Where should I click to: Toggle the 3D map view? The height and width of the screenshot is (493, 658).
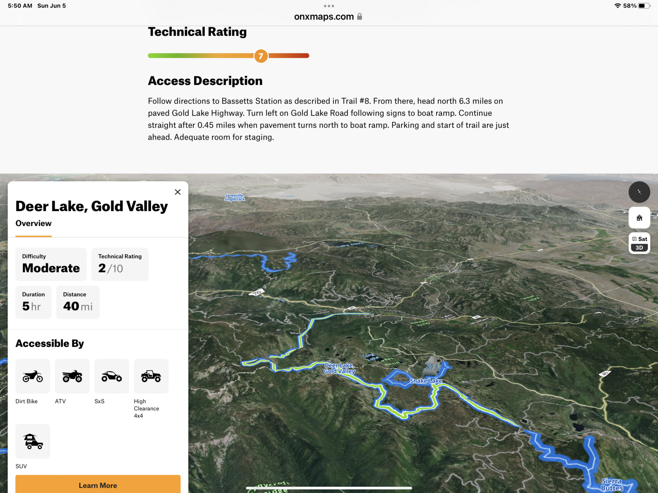coord(639,248)
